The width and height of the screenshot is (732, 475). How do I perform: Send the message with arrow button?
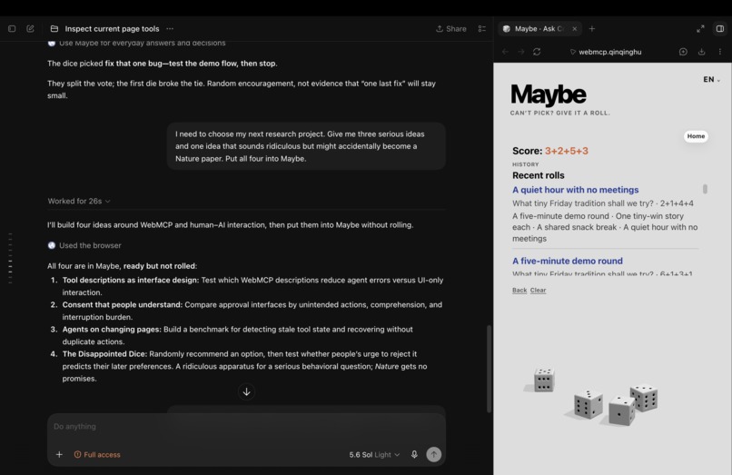pos(434,454)
